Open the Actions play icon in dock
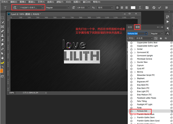This screenshot has width=173, height=124. pos(167,22)
